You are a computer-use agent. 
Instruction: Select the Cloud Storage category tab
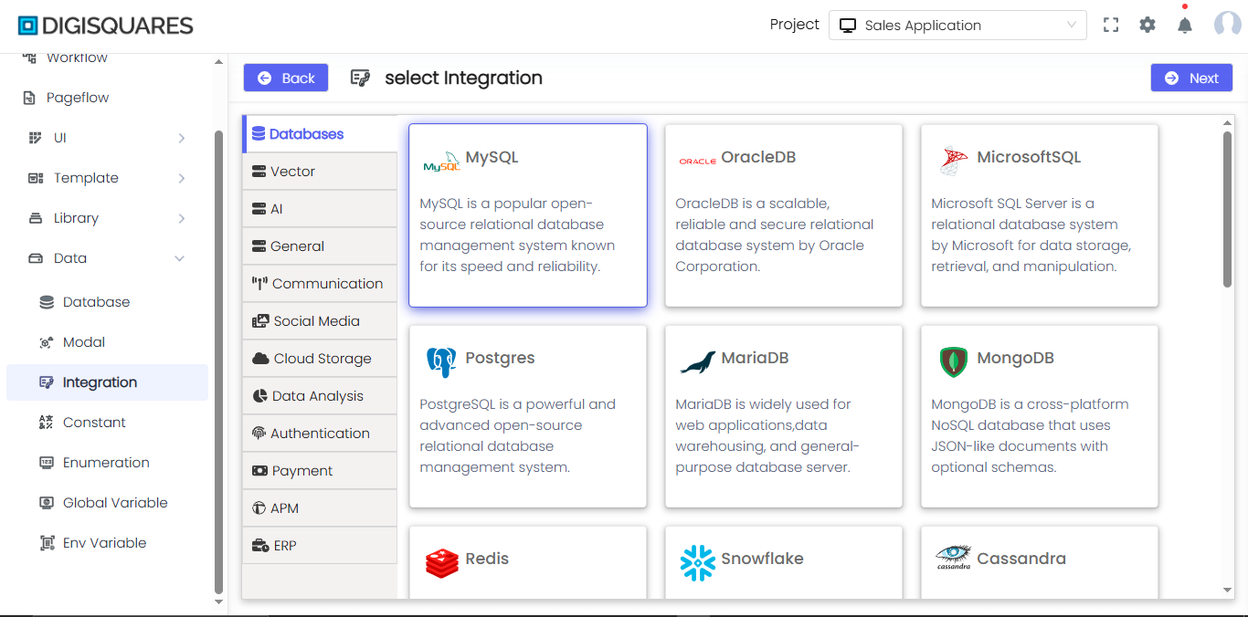pyautogui.click(x=320, y=359)
